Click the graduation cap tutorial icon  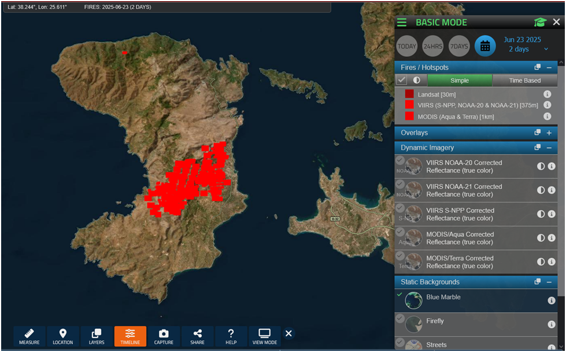540,23
